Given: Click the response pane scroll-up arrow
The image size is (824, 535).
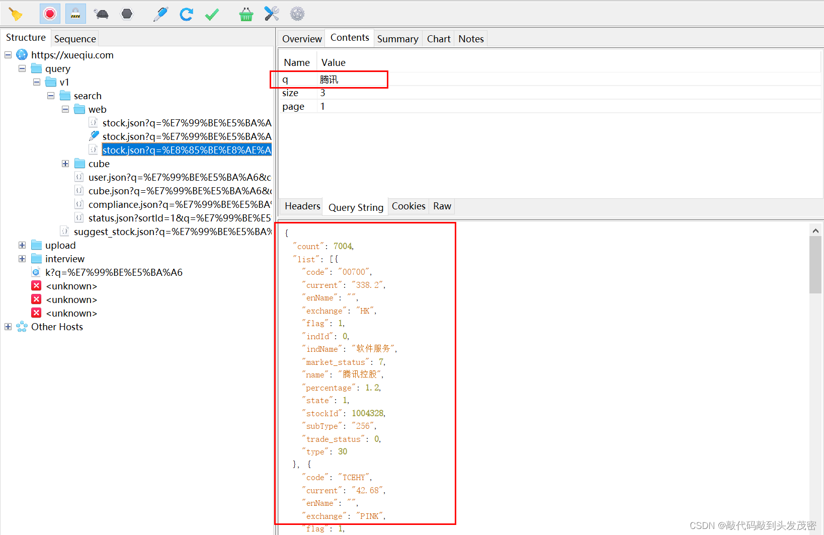Looking at the screenshot, I should coord(815,230).
